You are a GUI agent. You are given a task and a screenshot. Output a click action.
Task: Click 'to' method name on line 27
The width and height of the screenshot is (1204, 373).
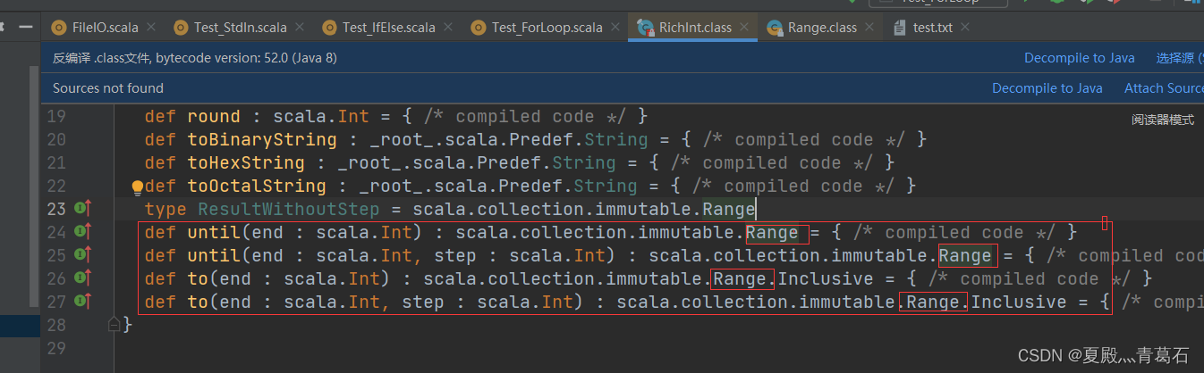tap(198, 303)
